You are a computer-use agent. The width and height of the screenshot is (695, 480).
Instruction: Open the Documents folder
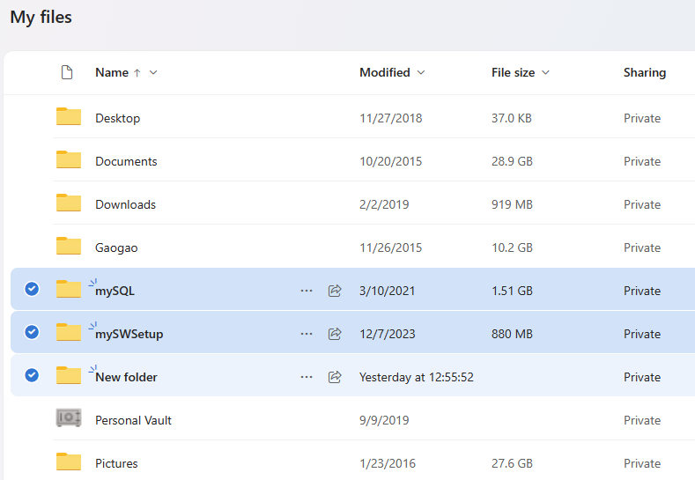pyautogui.click(x=126, y=161)
